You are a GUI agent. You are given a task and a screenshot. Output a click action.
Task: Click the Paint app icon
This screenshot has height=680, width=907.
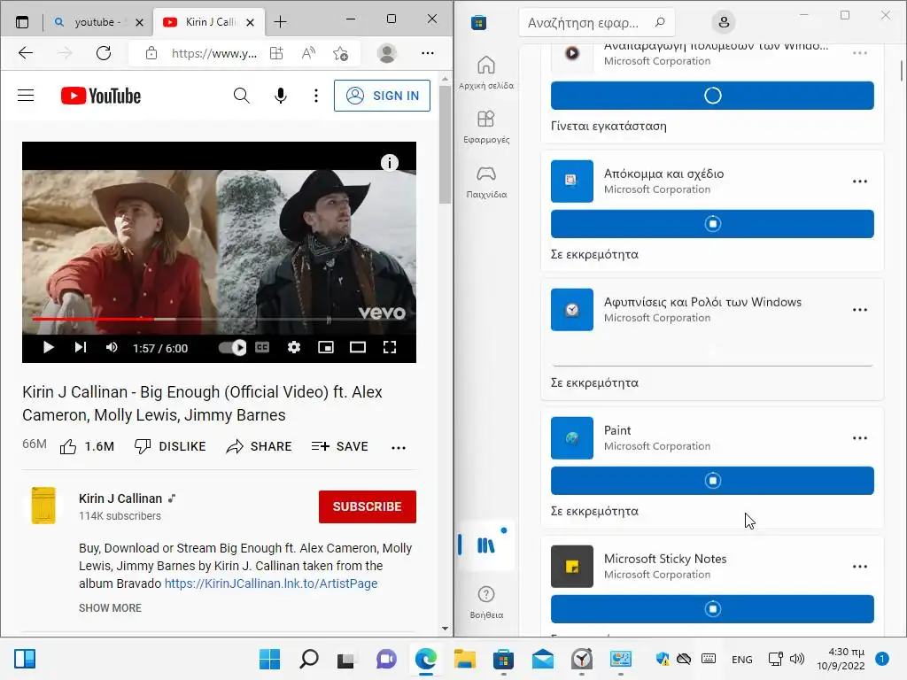pyautogui.click(x=571, y=437)
